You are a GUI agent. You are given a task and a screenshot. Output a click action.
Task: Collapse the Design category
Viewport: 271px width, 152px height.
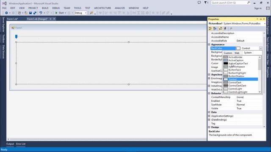(209, 127)
